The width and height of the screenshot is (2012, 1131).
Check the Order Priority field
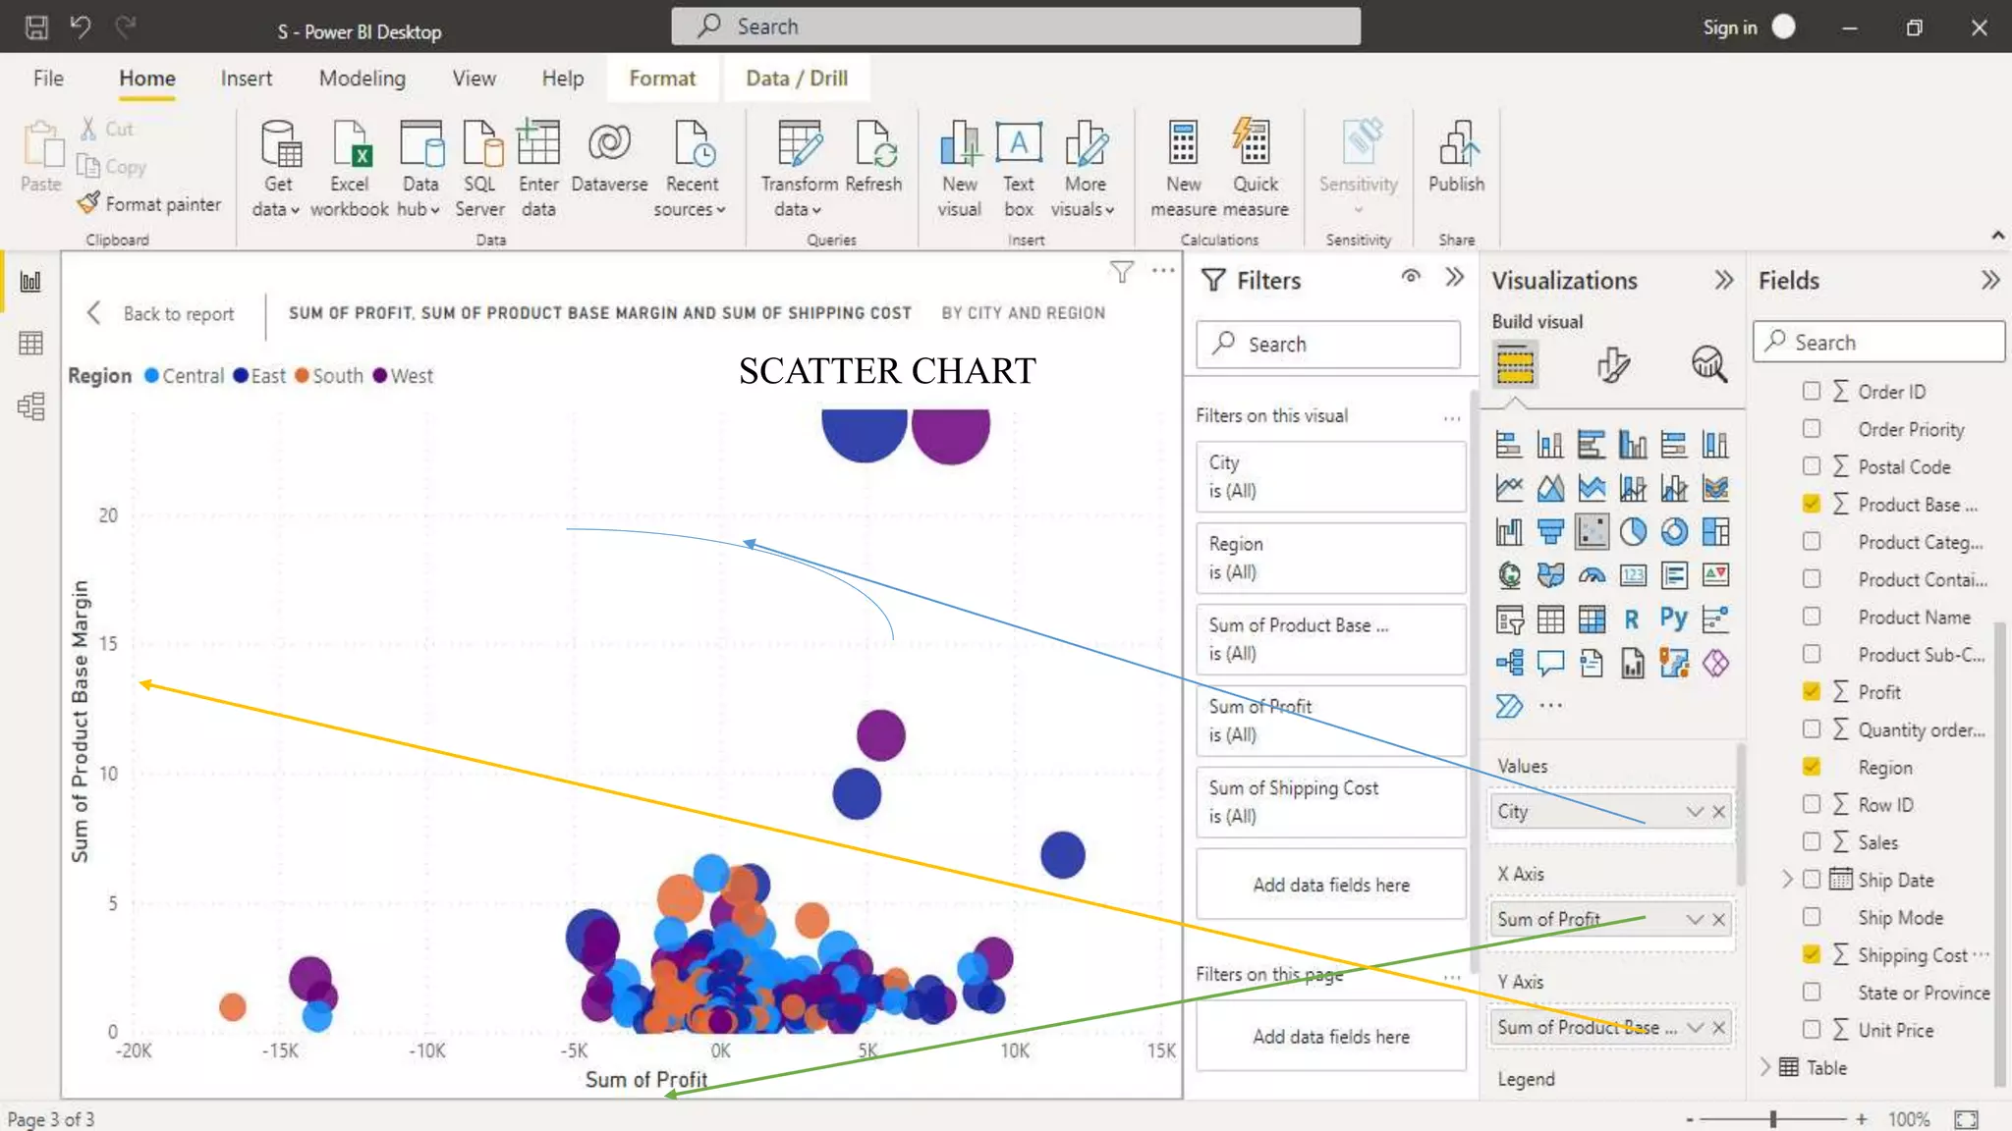1812,428
